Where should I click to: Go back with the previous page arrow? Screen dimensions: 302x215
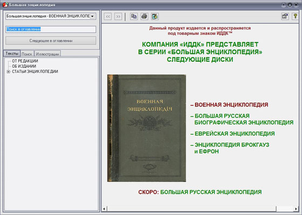click(108, 17)
